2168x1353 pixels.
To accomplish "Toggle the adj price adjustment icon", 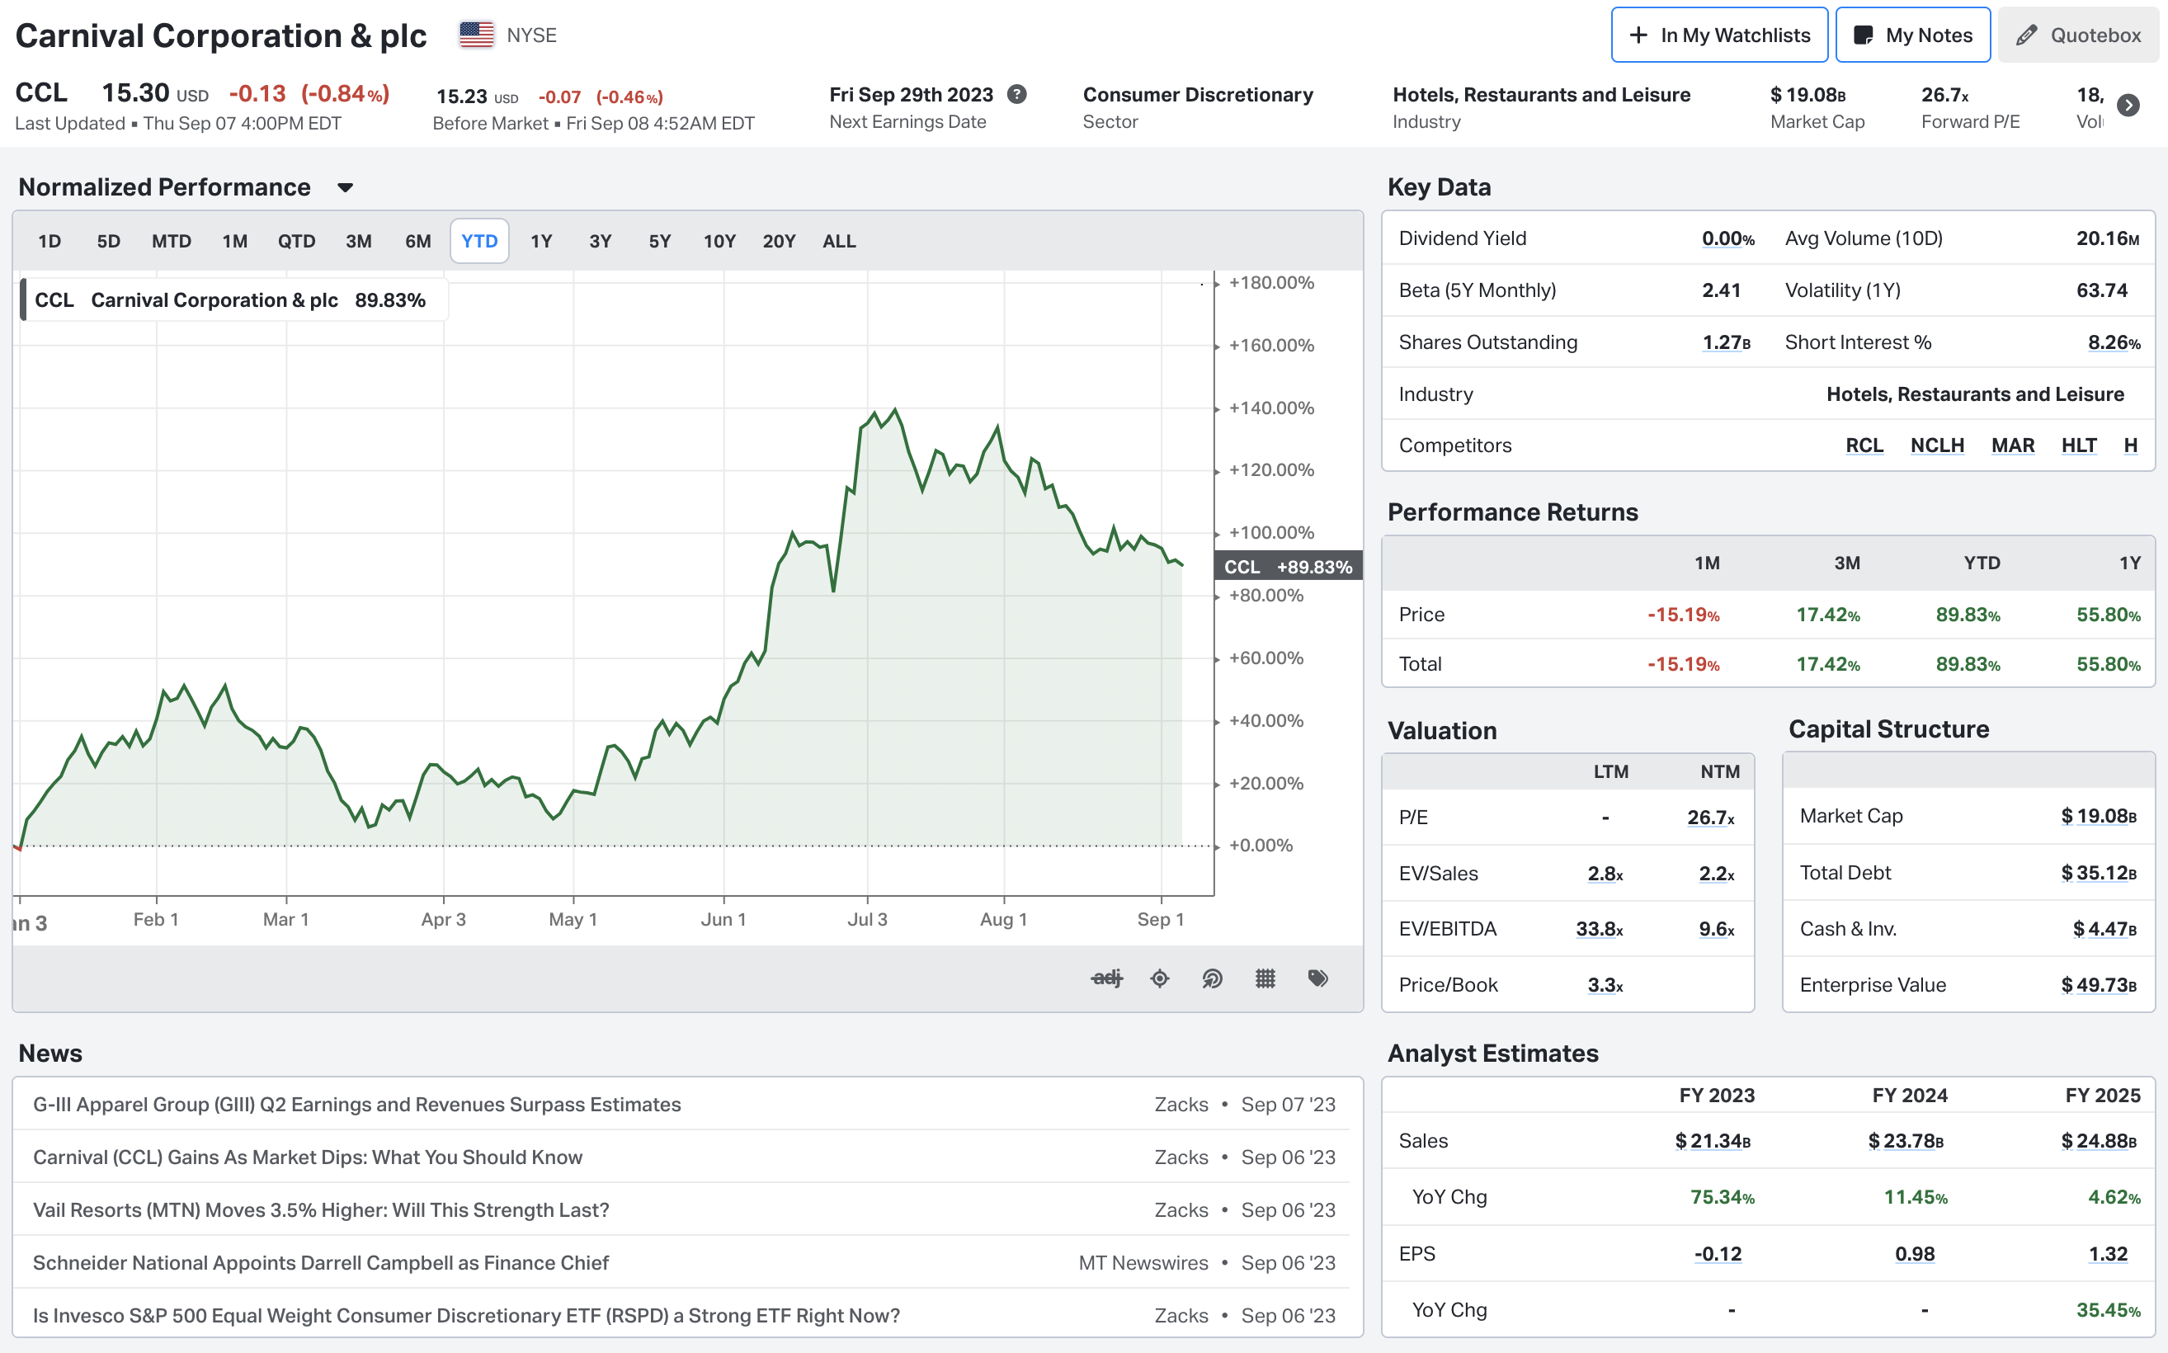I will [x=1107, y=978].
